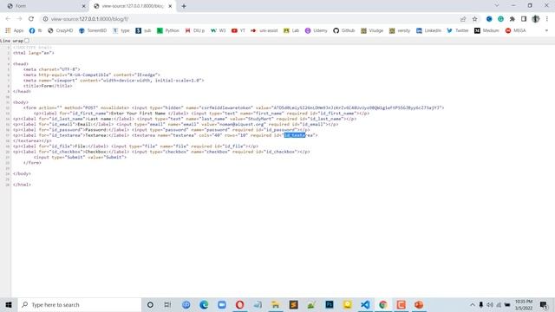Screen dimensions: 555x312
Task: Click the green Grammarly-style extension icon
Action: coord(500,19)
